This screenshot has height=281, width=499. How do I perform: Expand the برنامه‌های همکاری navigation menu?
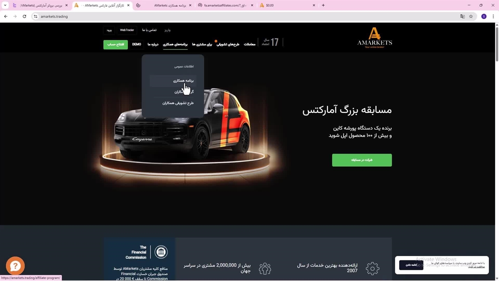pyautogui.click(x=175, y=44)
